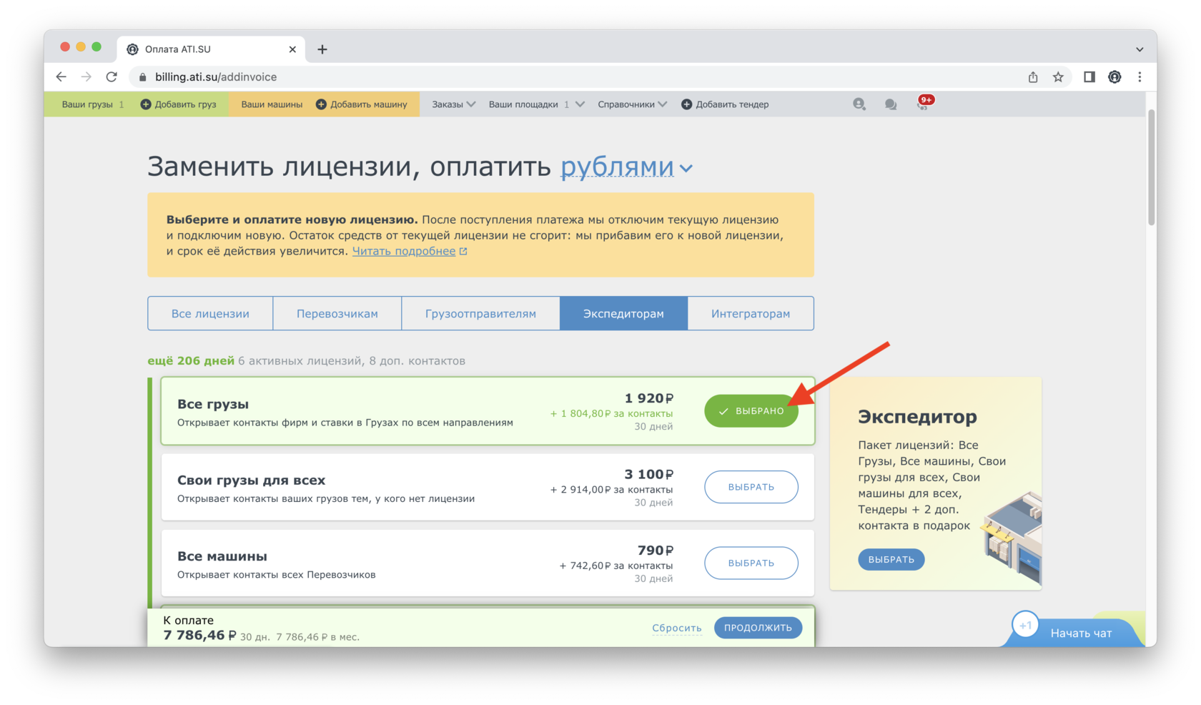Click the Свои грузы для всех title
The height and width of the screenshot is (705, 1201).
point(251,480)
